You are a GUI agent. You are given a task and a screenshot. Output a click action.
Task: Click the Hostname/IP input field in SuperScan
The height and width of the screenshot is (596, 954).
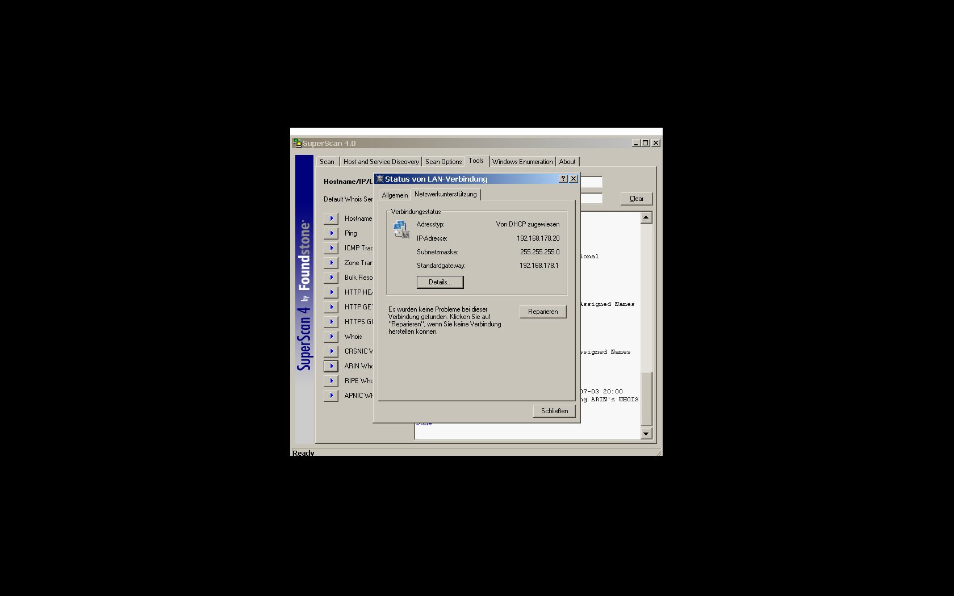click(591, 182)
